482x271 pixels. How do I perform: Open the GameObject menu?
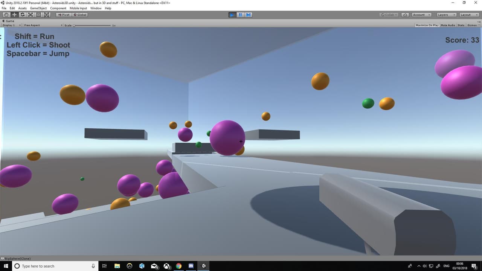(38, 8)
